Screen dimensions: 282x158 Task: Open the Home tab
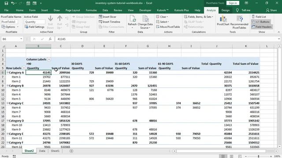(19, 11)
